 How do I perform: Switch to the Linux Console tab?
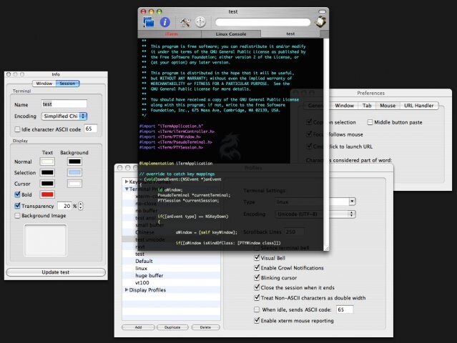coord(231,34)
